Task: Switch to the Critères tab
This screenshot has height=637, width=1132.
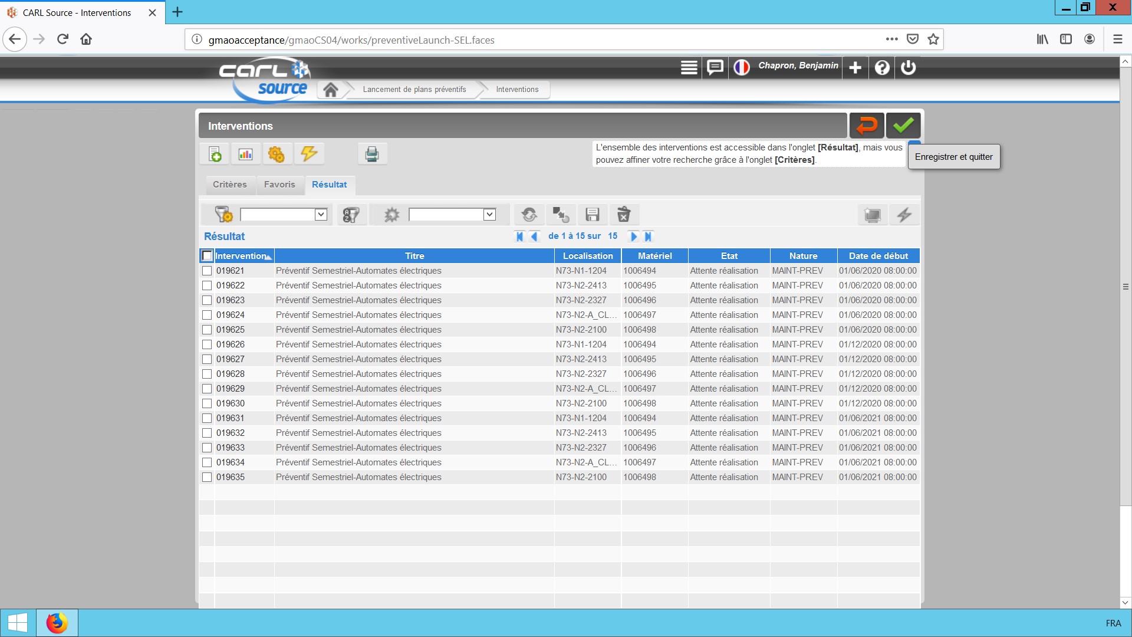Action: (229, 185)
